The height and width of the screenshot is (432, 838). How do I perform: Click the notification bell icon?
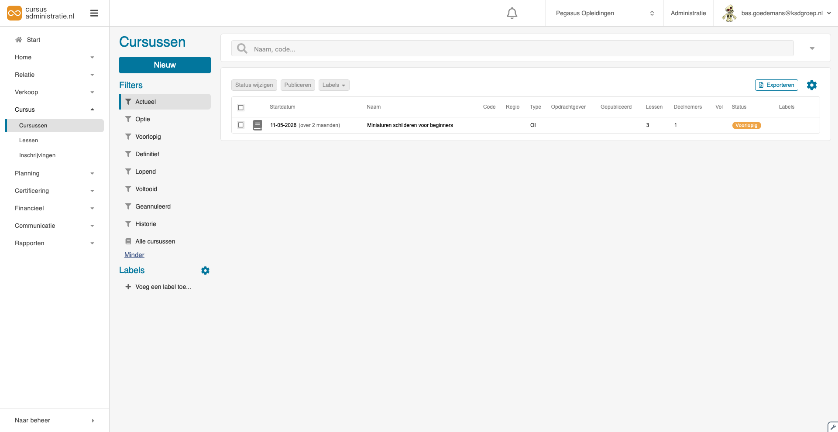click(512, 14)
